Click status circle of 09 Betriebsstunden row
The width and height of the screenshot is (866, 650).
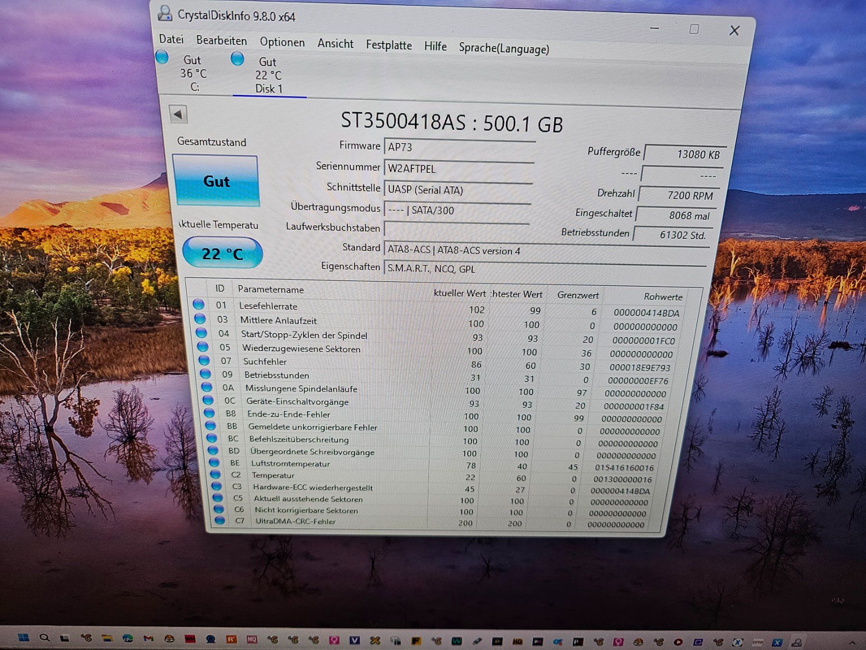[205, 373]
